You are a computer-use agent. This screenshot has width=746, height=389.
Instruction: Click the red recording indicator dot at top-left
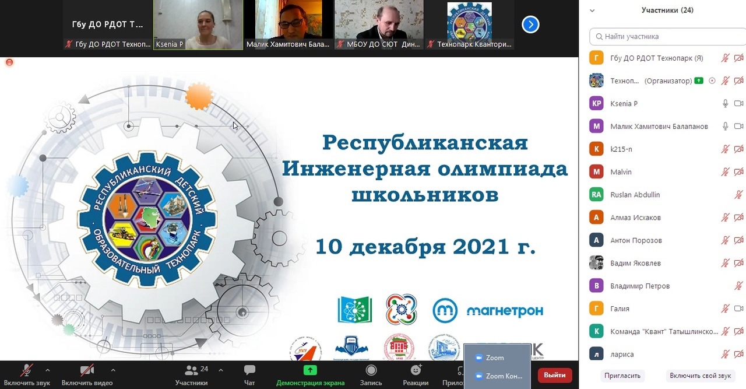9,62
